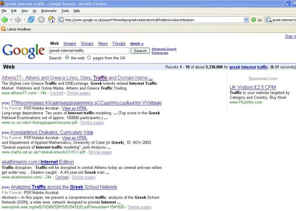Click the grey Forward arrow button
The image size is (296, 211).
coord(18,19)
